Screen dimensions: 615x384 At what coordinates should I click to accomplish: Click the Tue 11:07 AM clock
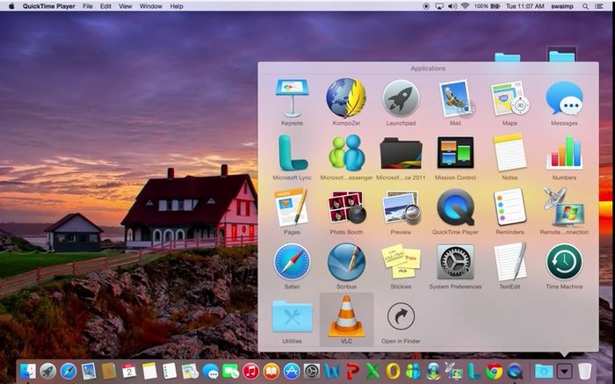[525, 6]
